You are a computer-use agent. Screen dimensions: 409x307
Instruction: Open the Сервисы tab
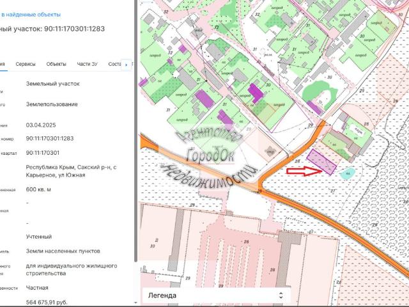[26, 64]
